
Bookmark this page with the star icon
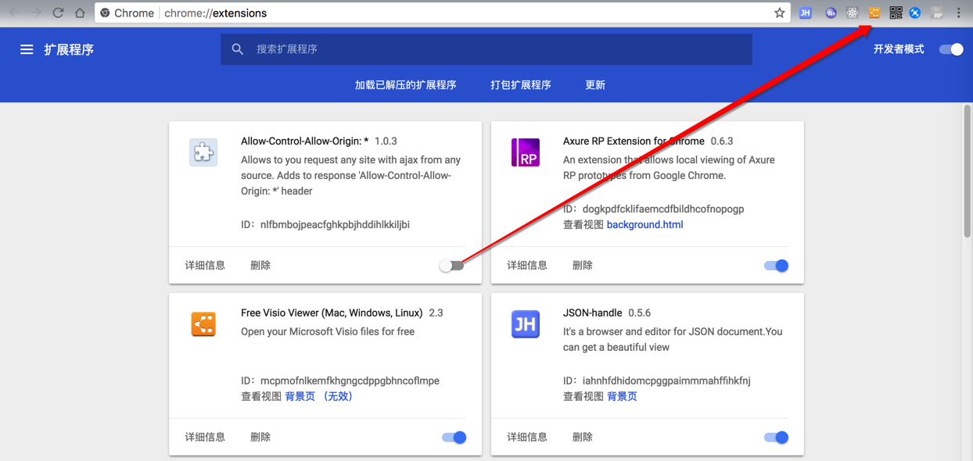coord(779,13)
